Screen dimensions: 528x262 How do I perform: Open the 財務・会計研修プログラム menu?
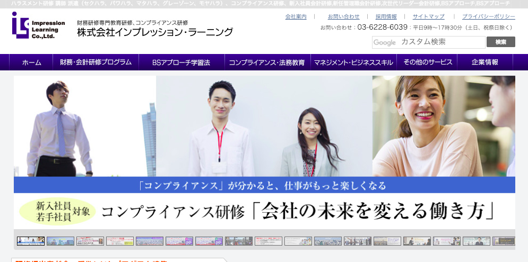click(x=96, y=62)
